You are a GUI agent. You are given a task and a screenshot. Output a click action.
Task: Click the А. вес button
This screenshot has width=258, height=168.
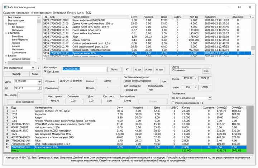click(x=149, y=69)
